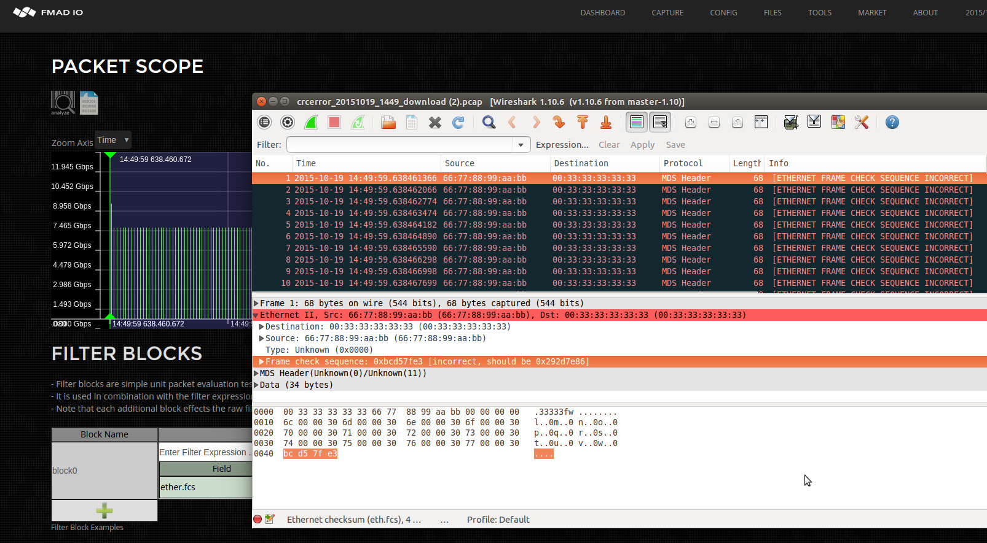Click the Find Packet magnifier icon
The height and width of the screenshot is (543, 987).
pos(489,122)
